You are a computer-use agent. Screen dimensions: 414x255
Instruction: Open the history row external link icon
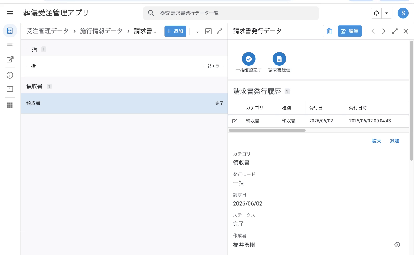pyautogui.click(x=235, y=121)
